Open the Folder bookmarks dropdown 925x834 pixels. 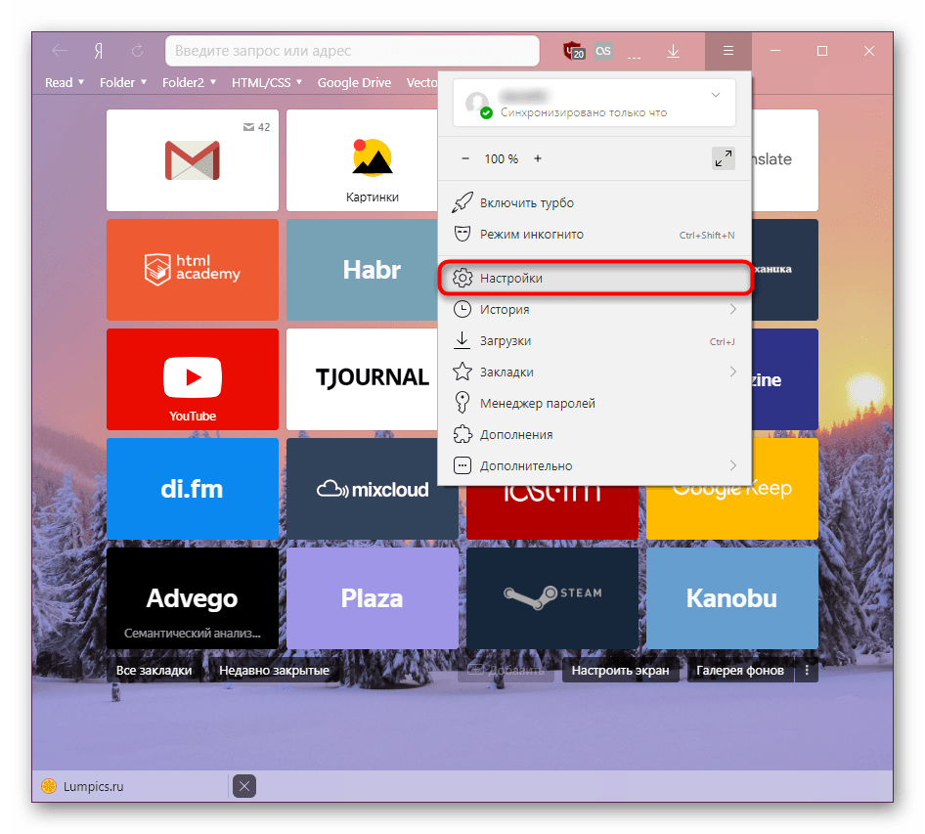point(122,82)
